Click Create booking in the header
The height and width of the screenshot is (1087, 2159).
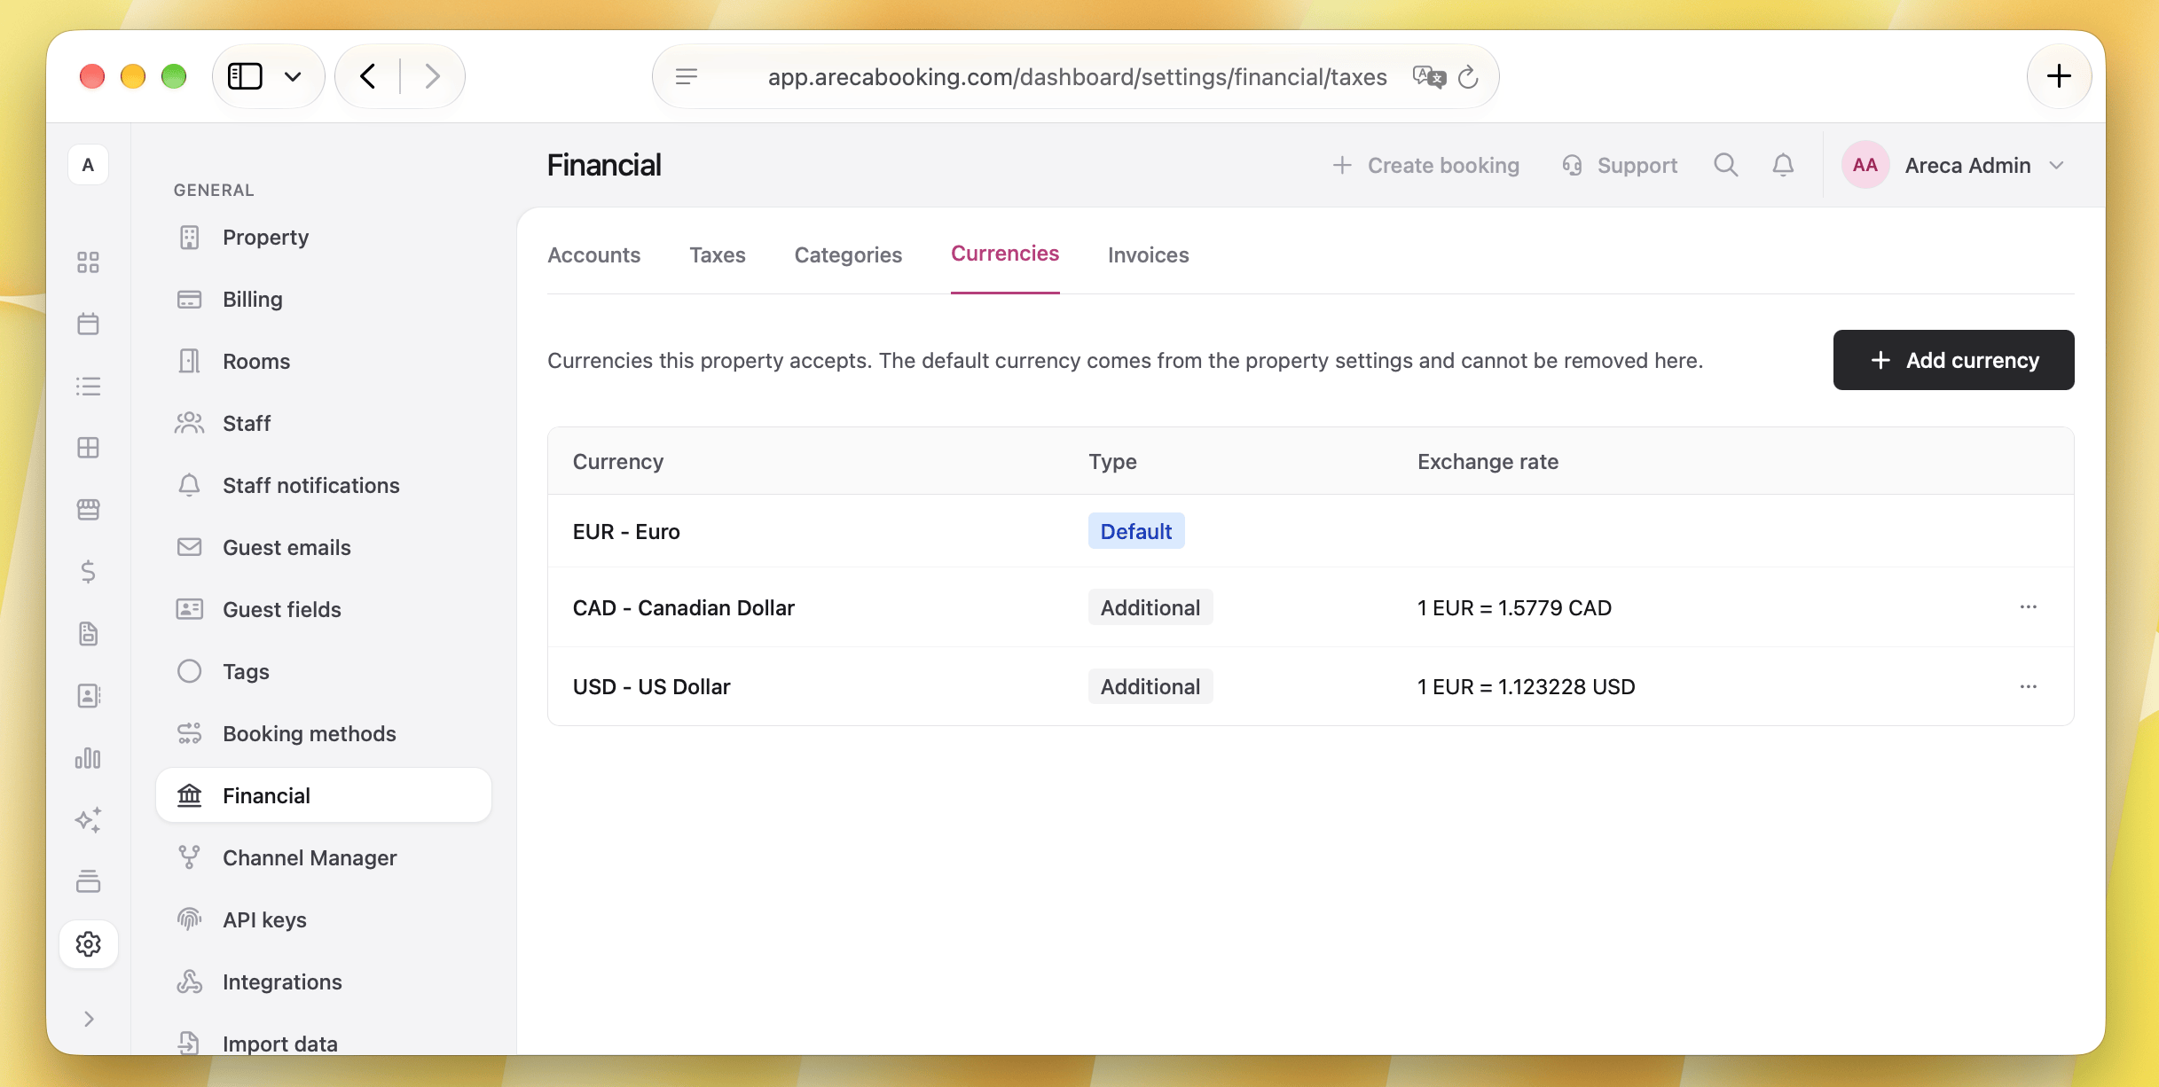[x=1425, y=165]
